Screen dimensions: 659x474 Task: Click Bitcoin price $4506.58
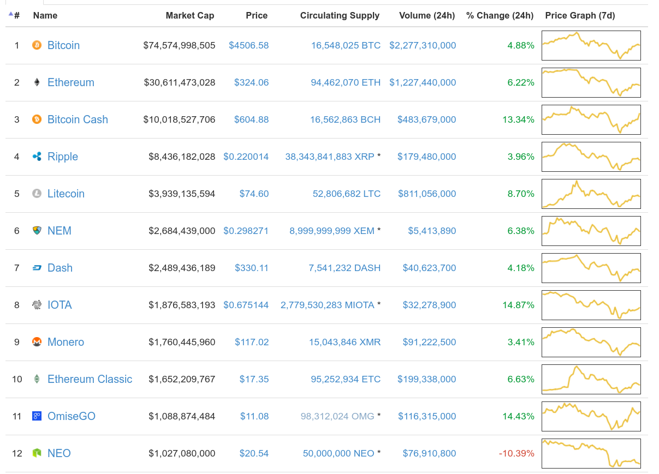(x=249, y=45)
